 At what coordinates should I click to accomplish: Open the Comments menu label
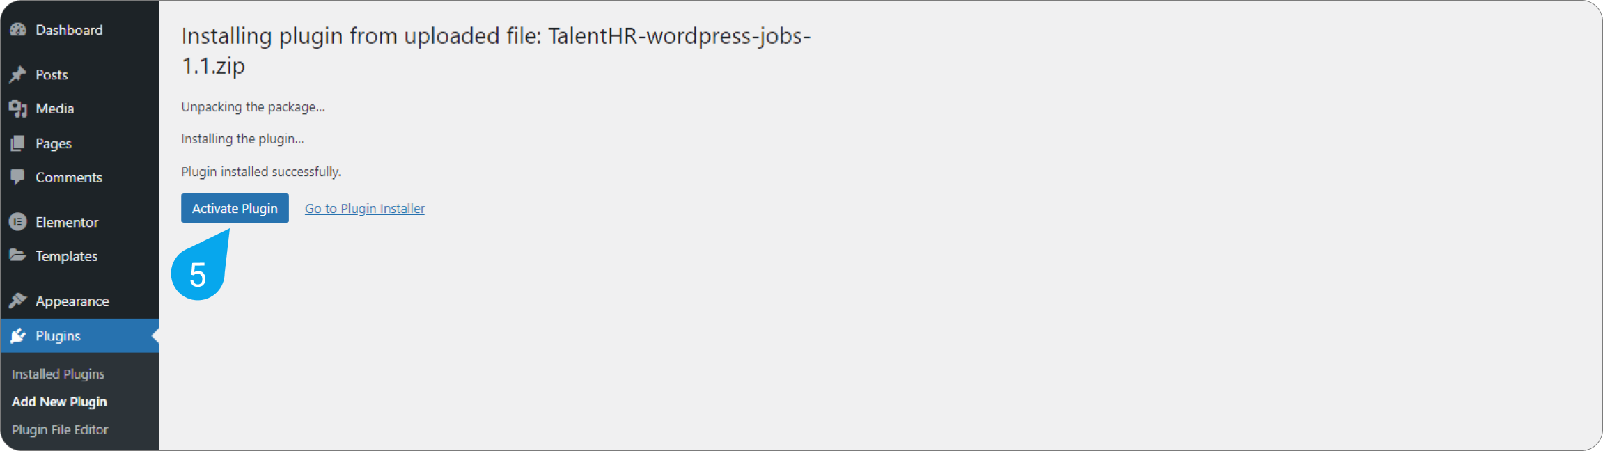point(69,177)
